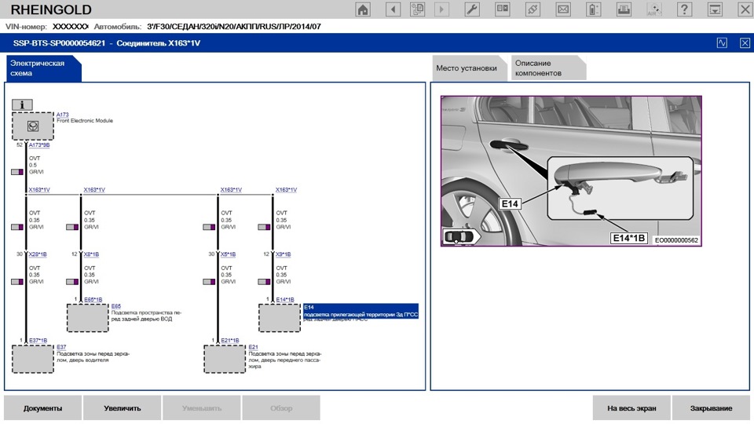Click the Увеличить zoom-in button
This screenshot has height=424, width=754.
click(123, 408)
